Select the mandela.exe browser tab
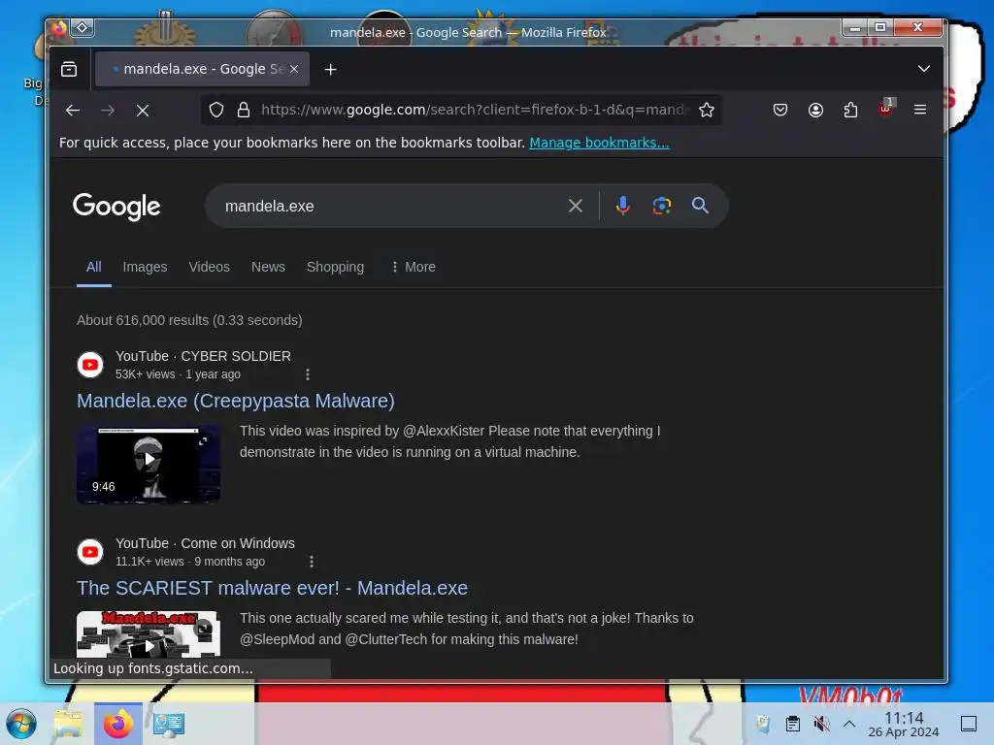Viewport: 994px width, 745px height. (202, 69)
